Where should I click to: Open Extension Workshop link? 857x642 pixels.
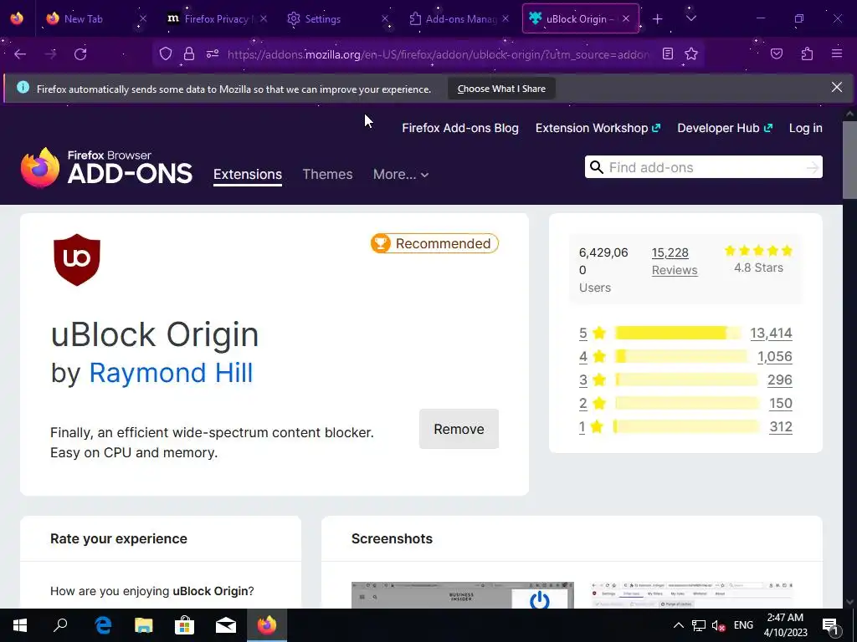(598, 128)
